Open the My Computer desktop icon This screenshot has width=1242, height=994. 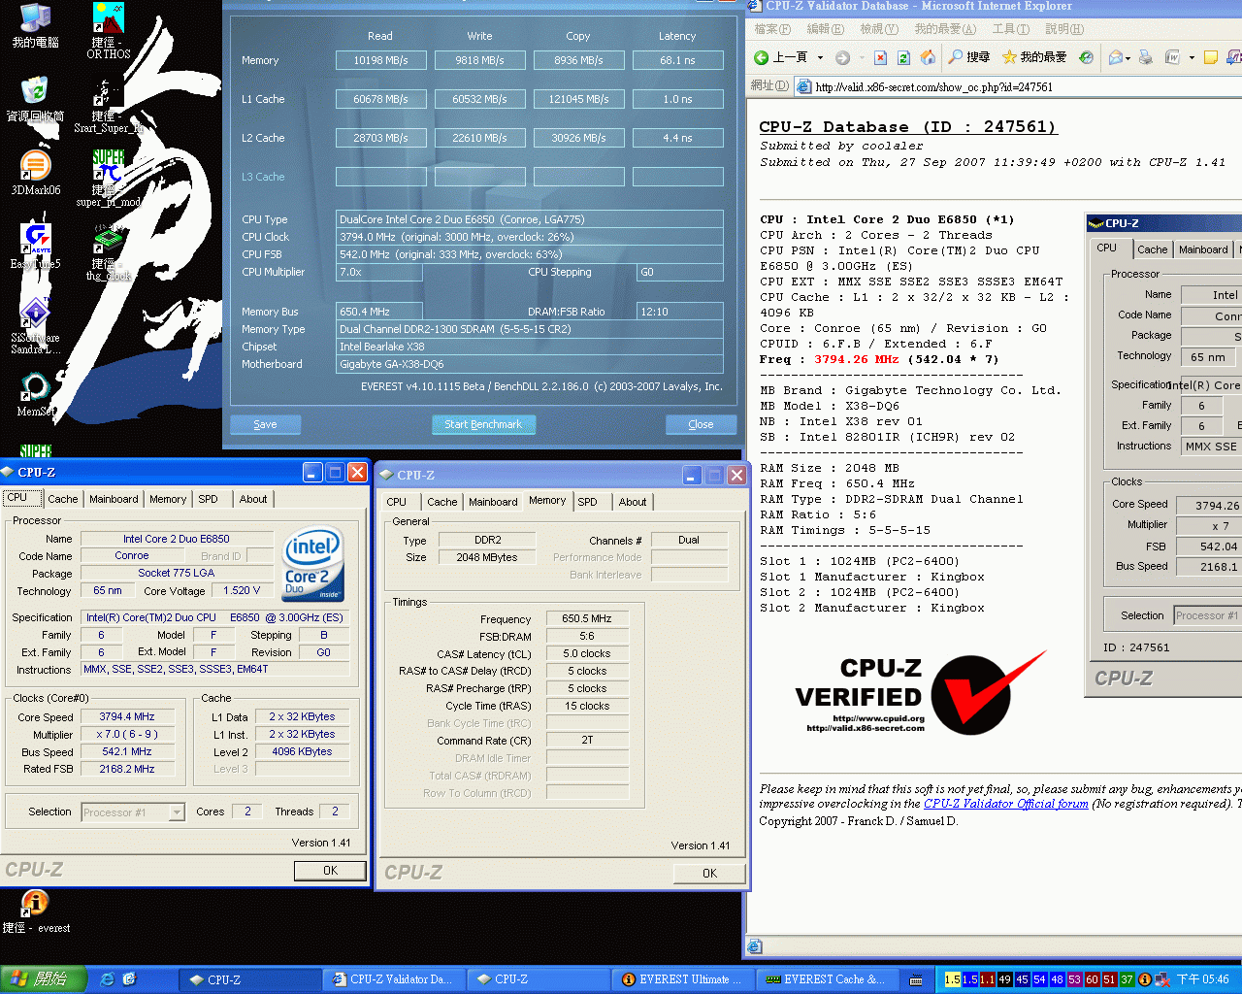(35, 26)
